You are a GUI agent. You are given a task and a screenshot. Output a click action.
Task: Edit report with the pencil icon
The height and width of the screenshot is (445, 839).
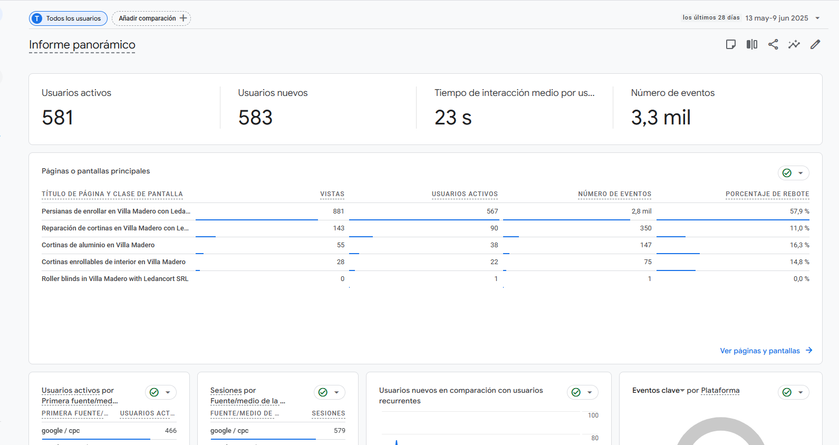[815, 44]
